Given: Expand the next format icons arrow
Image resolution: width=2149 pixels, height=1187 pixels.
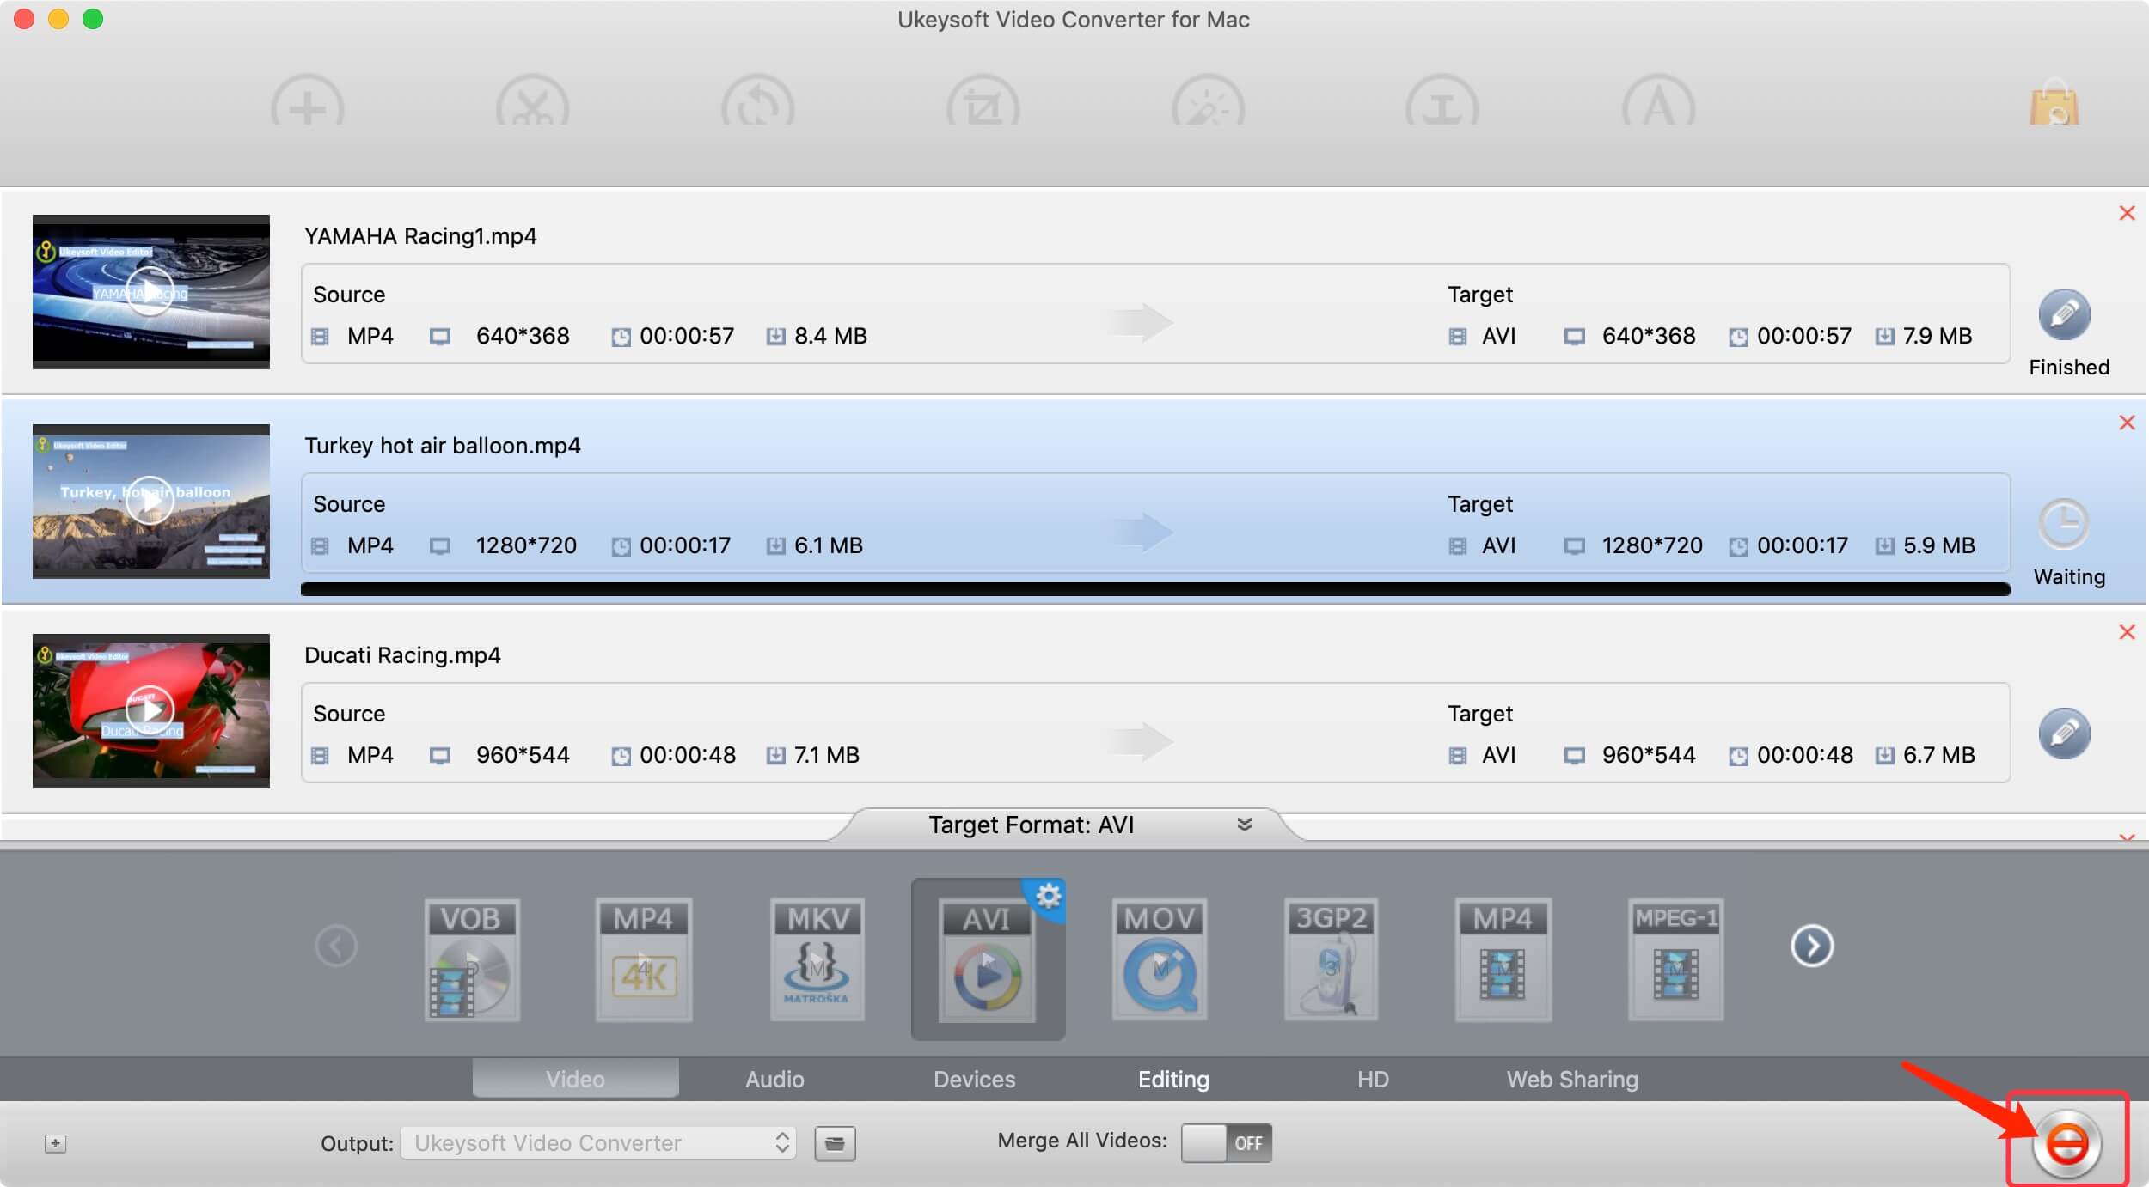Looking at the screenshot, I should click(x=1809, y=944).
